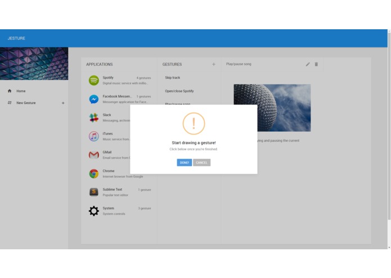Image resolution: width=391 pixels, height=278 pixels.
Task: Click the APPLICATIONS column header
Action: point(100,64)
